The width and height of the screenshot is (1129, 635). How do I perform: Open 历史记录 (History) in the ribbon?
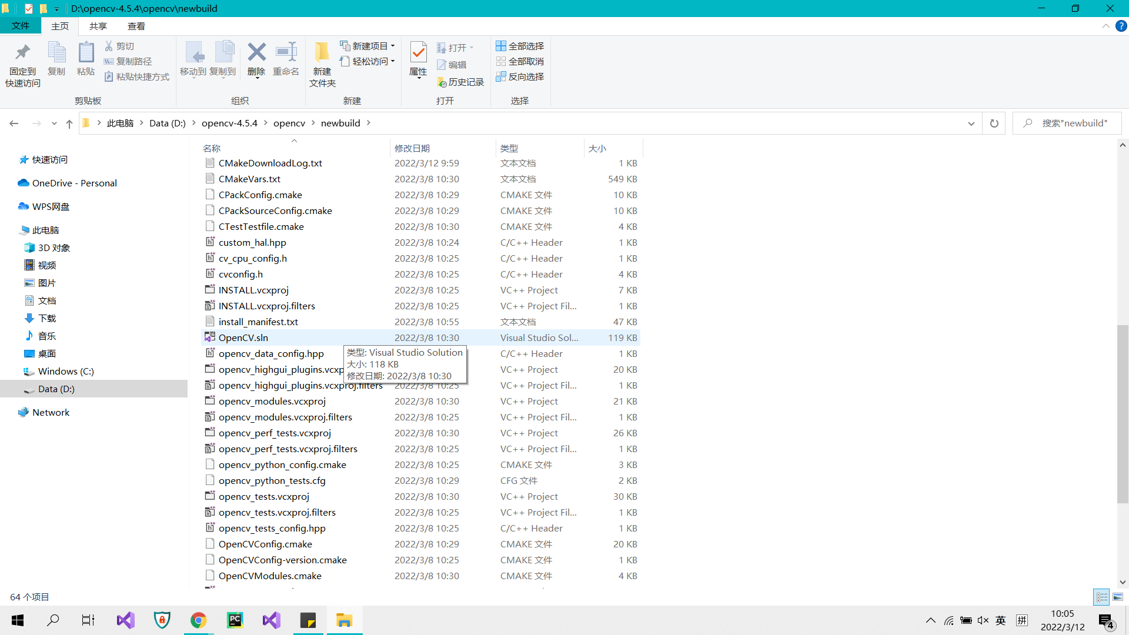461,82
